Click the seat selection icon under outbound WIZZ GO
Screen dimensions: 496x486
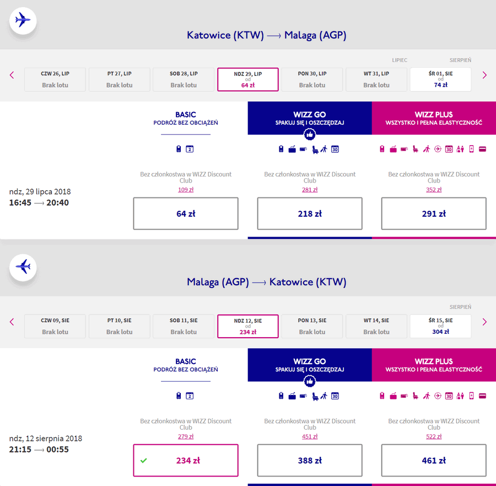(315, 149)
